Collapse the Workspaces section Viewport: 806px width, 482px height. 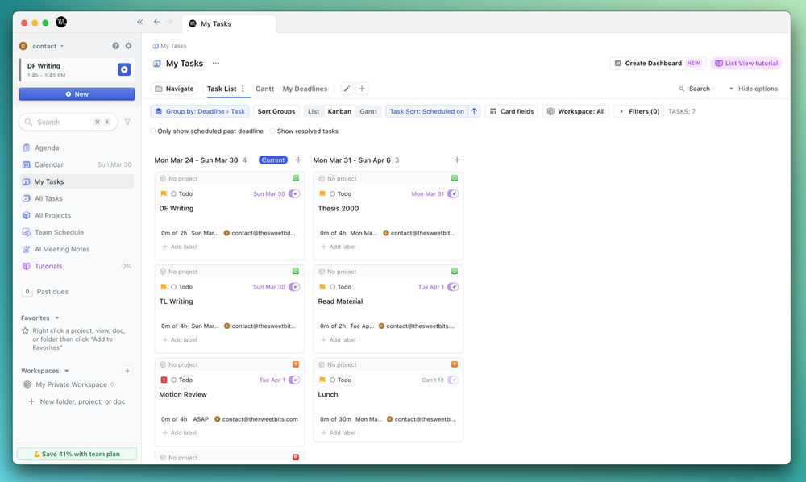[x=67, y=371]
